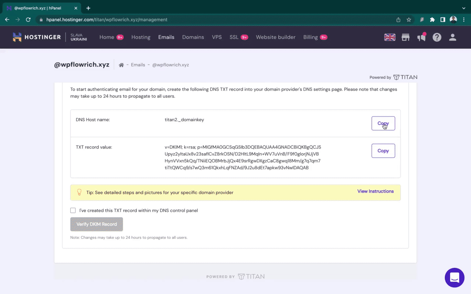471x294 pixels.
Task: Click the site lock icon
Action: pos(41,20)
